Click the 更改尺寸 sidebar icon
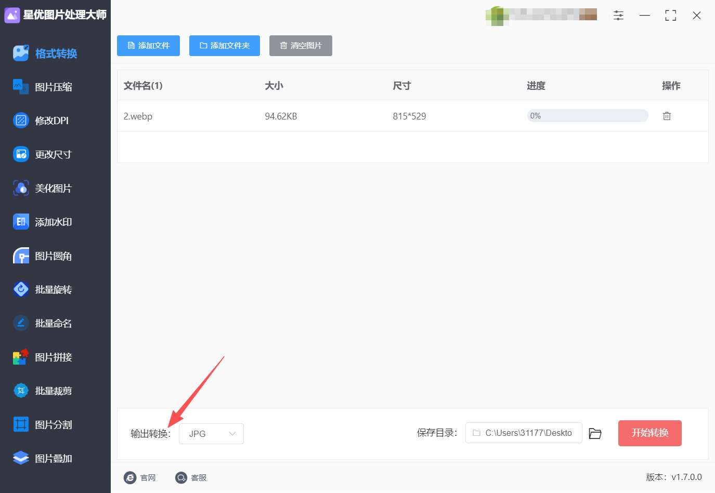Viewport: 715px width, 493px height. (21, 154)
